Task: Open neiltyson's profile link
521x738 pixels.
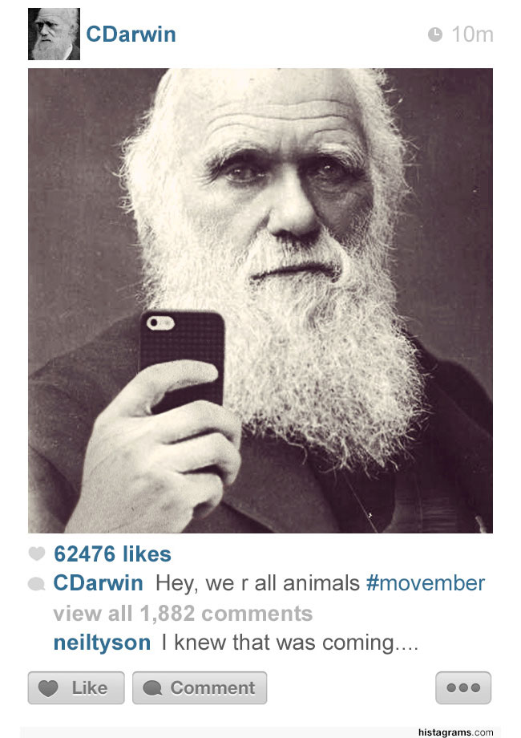Action: [x=102, y=643]
